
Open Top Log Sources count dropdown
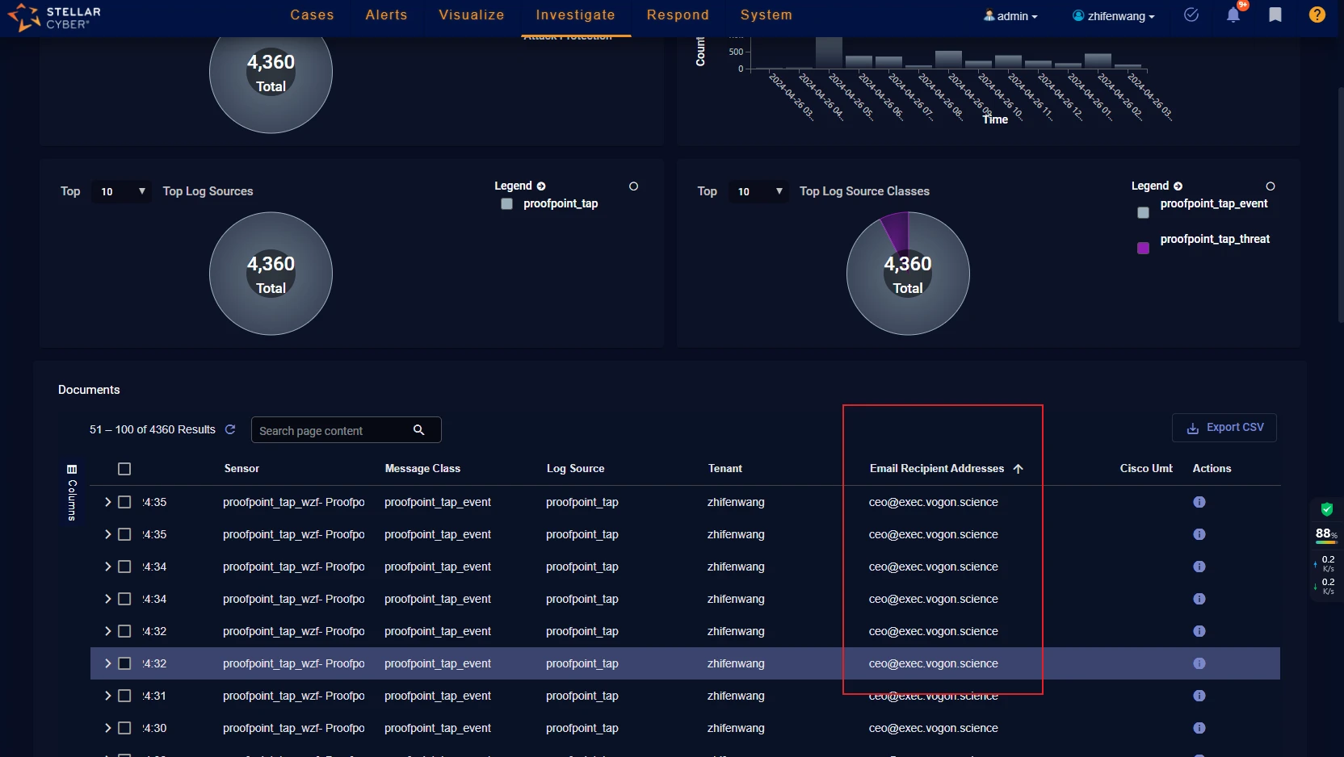coord(122,191)
